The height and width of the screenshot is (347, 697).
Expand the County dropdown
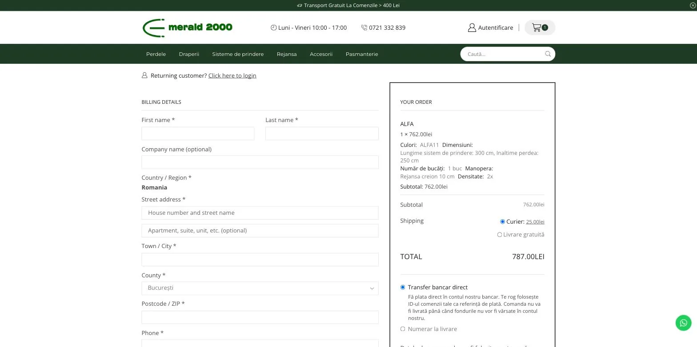tap(260, 288)
